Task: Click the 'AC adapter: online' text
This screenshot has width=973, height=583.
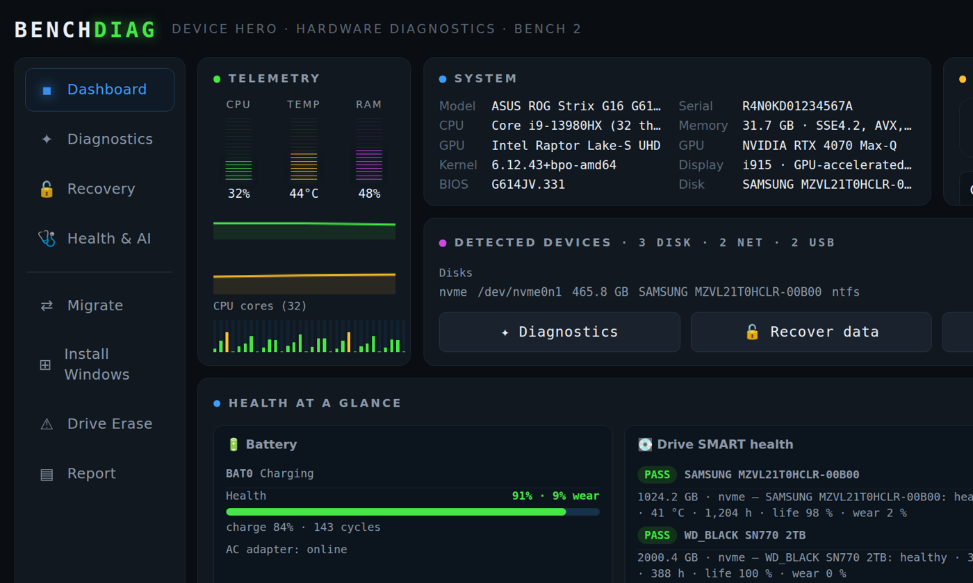Action: coord(286,550)
